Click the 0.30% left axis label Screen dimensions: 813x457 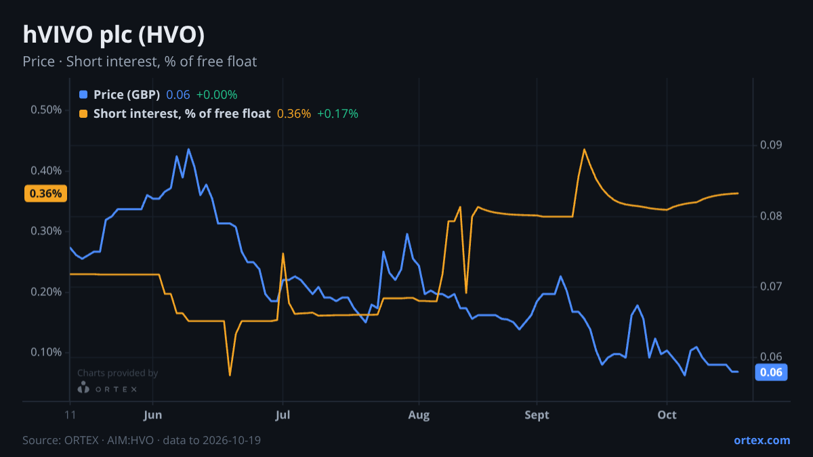(x=47, y=231)
